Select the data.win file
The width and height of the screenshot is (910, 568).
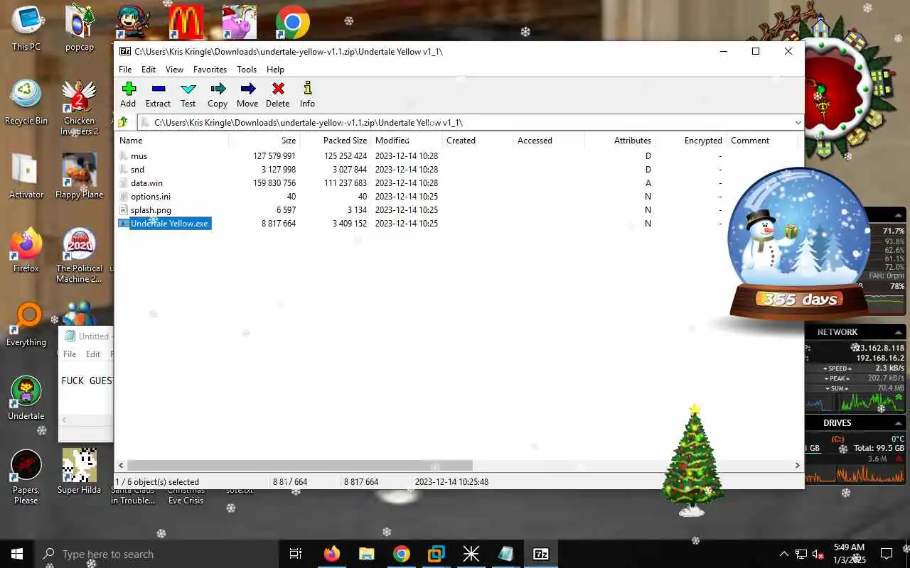[x=146, y=183]
